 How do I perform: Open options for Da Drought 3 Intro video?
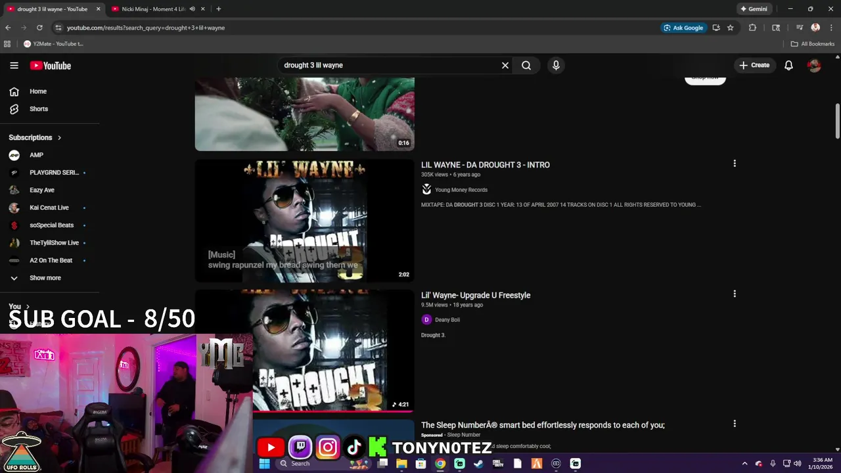point(735,163)
